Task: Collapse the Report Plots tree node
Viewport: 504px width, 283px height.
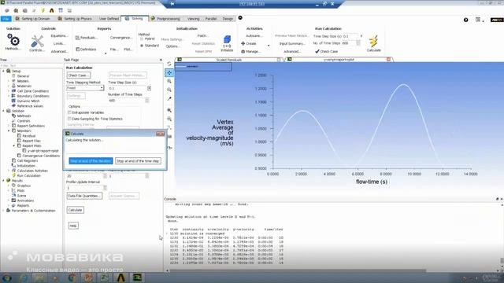Action: pyautogui.click(x=14, y=145)
